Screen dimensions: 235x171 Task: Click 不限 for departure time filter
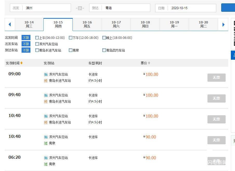(x=26, y=38)
